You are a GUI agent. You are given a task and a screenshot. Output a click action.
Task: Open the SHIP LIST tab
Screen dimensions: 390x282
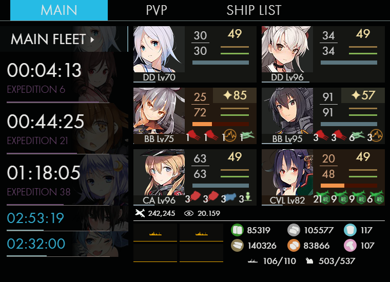pos(254,10)
